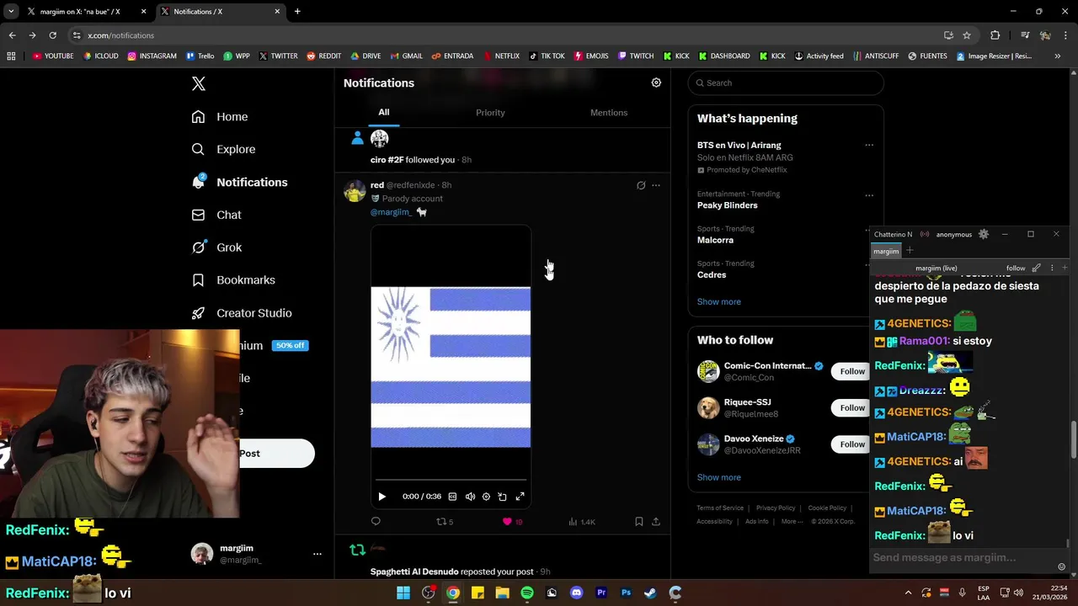Show more trends in What's happening
Image resolution: width=1078 pixels, height=606 pixels.
(x=718, y=301)
